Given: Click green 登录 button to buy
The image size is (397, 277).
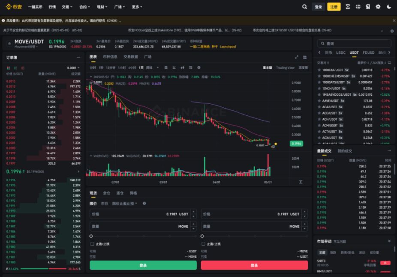Looking at the screenshot, I should 143,265.
